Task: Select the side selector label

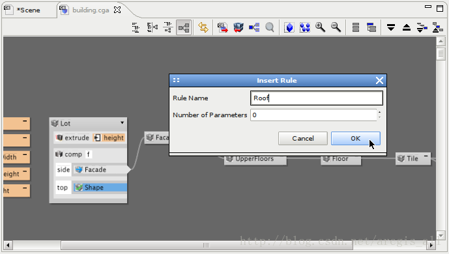Action: coord(63,169)
